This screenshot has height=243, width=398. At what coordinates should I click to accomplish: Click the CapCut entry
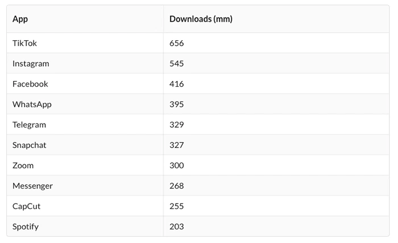coord(26,206)
